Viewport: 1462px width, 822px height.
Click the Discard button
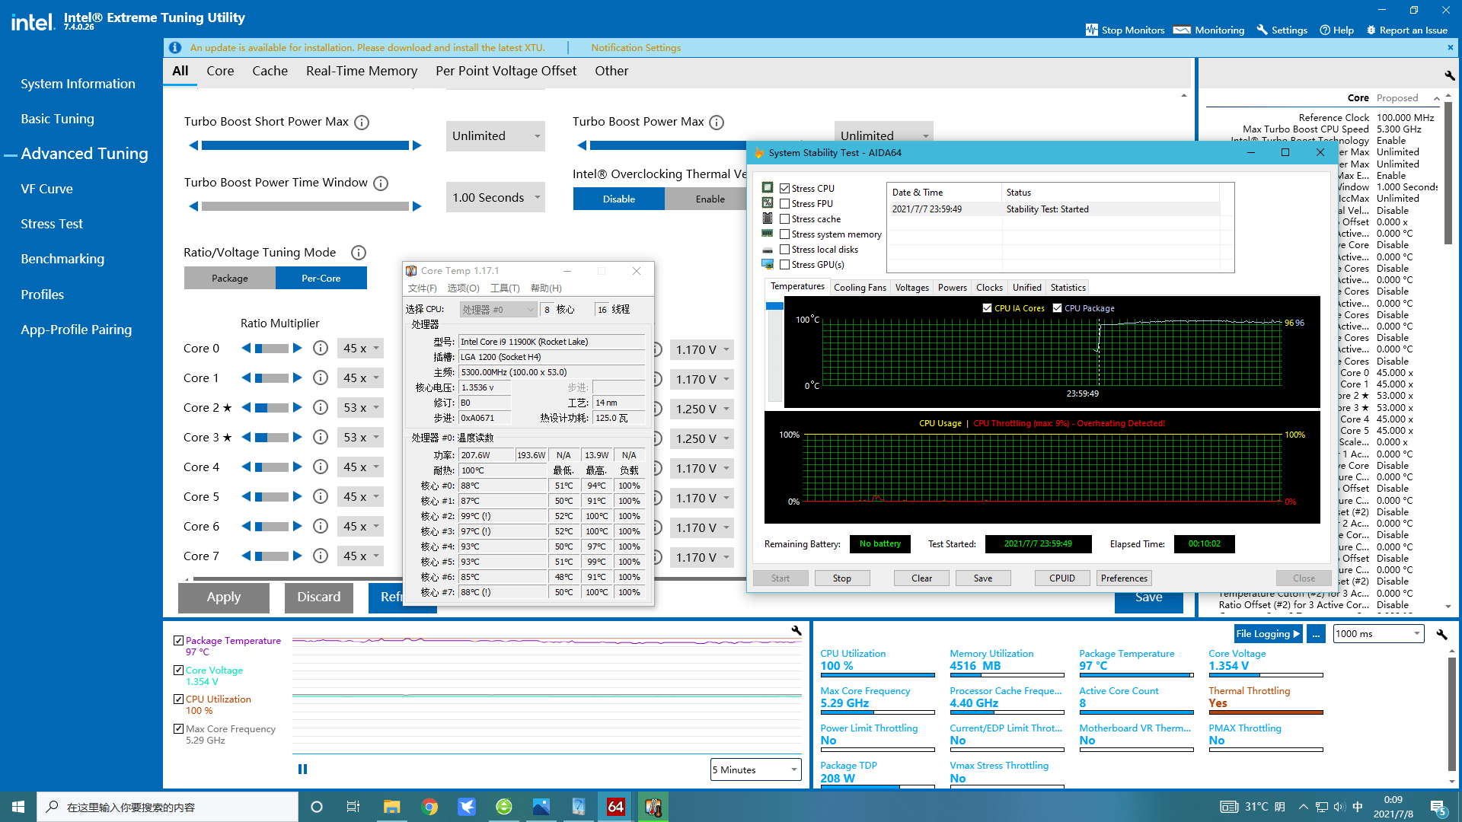point(319,597)
